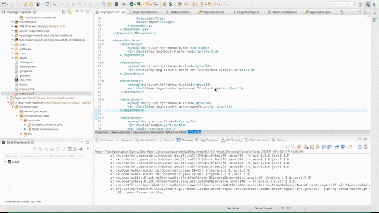Screen dimensions: 379x213
Task: Fold the dependencies block at line 34
Action: click(102, 40)
